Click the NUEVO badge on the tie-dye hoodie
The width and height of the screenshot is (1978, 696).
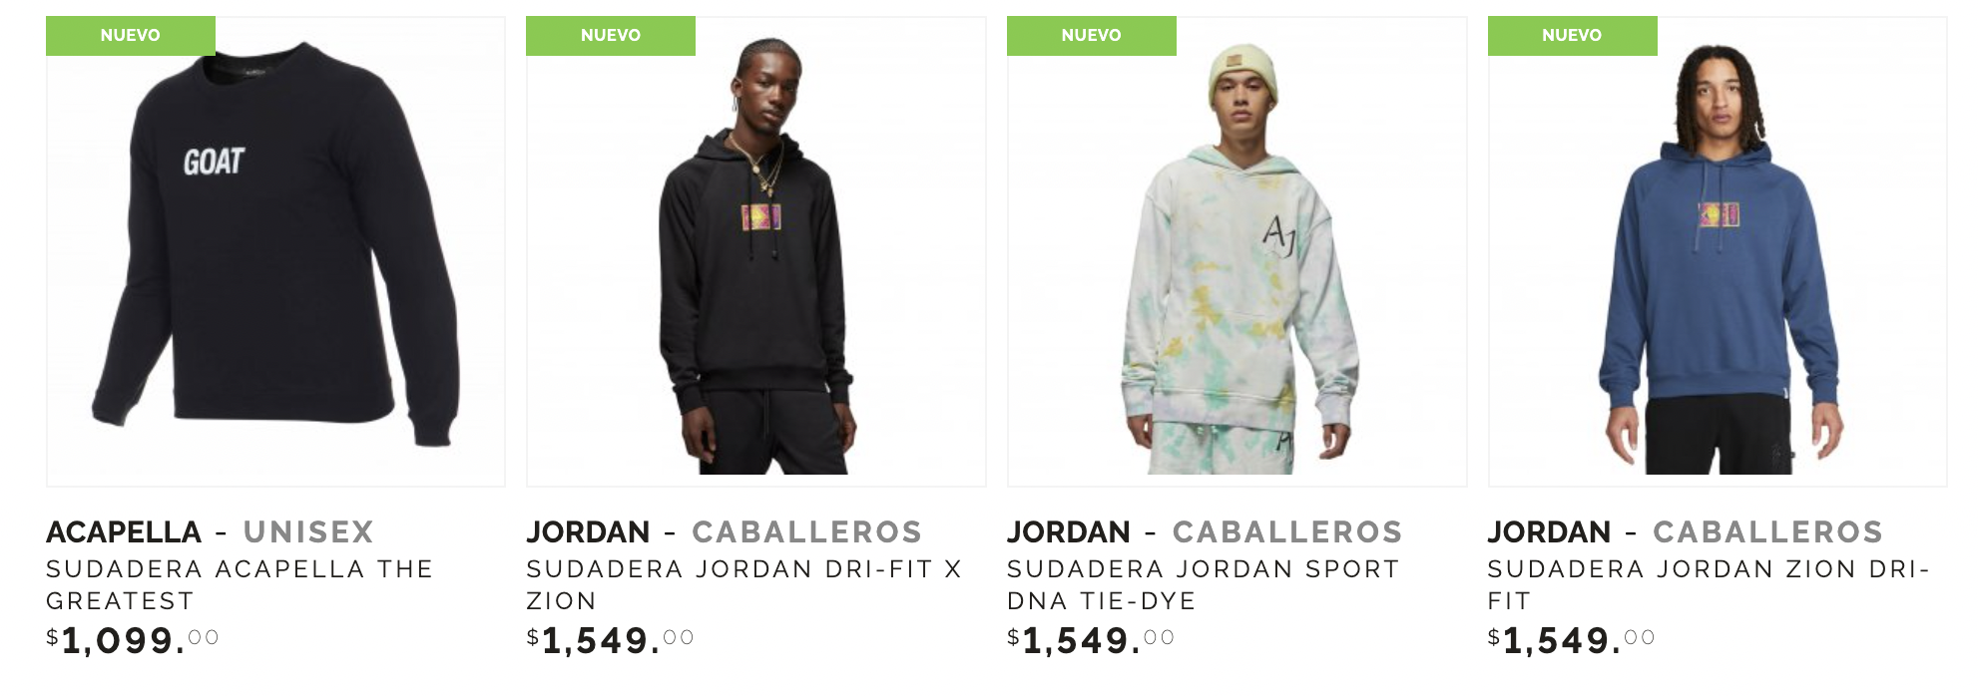(1092, 35)
